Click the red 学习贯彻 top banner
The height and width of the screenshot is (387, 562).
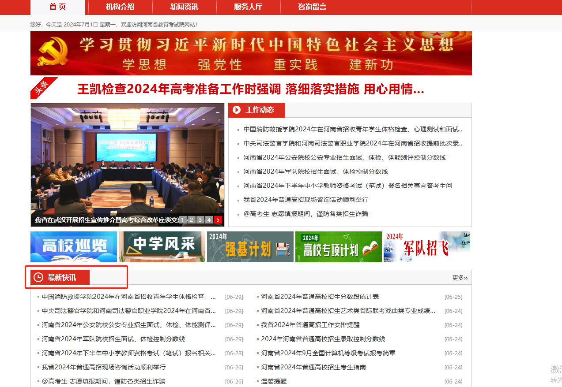coord(251,53)
